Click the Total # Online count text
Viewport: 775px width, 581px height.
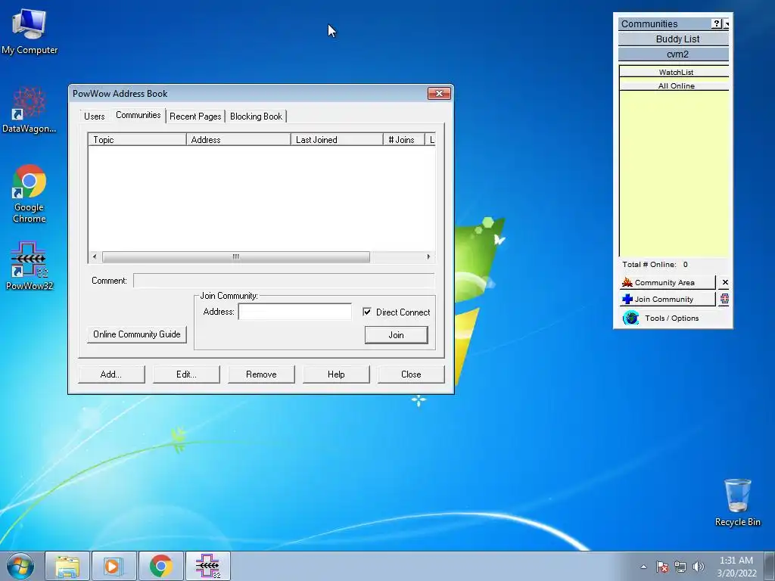click(655, 264)
